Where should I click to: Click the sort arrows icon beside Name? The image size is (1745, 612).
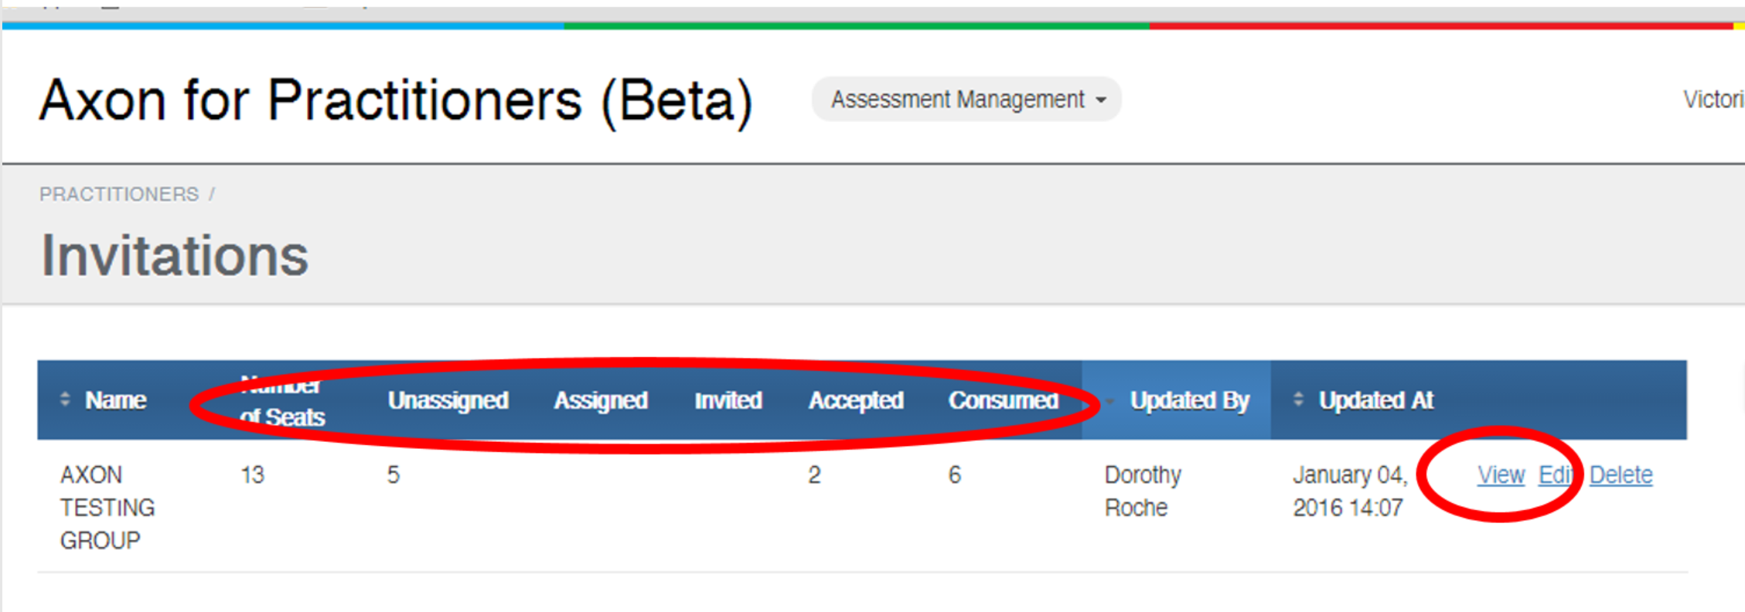[65, 399]
